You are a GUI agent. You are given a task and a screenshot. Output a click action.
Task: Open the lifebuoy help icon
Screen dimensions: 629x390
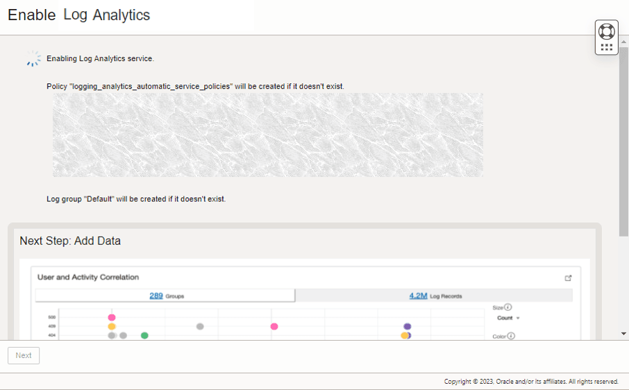click(606, 31)
